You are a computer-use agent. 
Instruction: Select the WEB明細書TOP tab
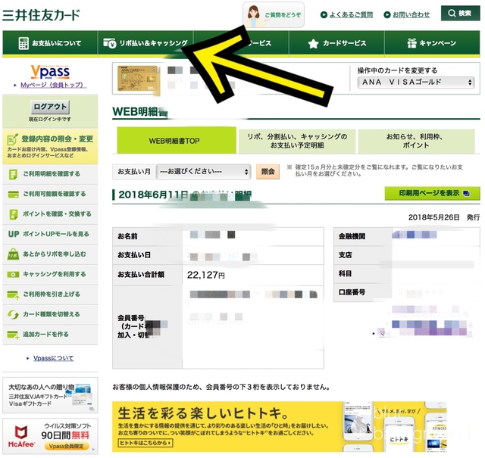pyautogui.click(x=177, y=141)
